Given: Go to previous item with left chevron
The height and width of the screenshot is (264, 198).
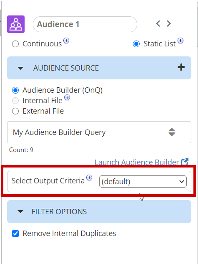Looking at the screenshot, I should (158, 23).
